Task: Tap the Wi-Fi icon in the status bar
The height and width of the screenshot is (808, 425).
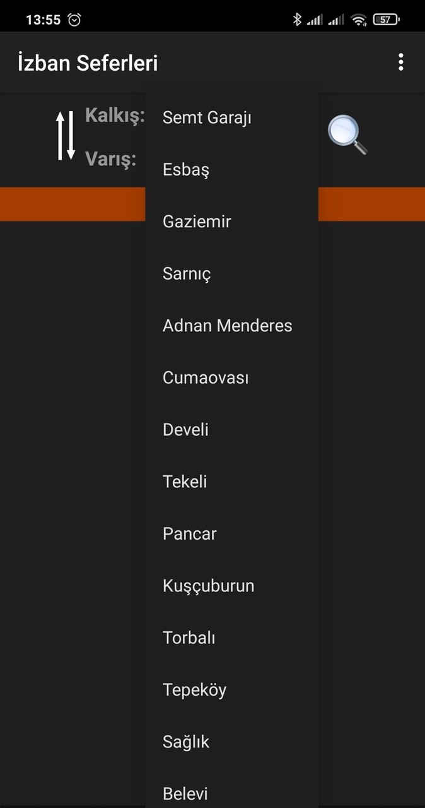Action: click(359, 20)
